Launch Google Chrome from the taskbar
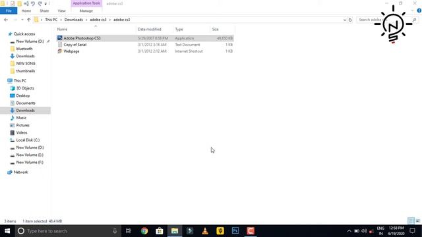Image resolution: width=422 pixels, height=237 pixels. pyautogui.click(x=144, y=231)
